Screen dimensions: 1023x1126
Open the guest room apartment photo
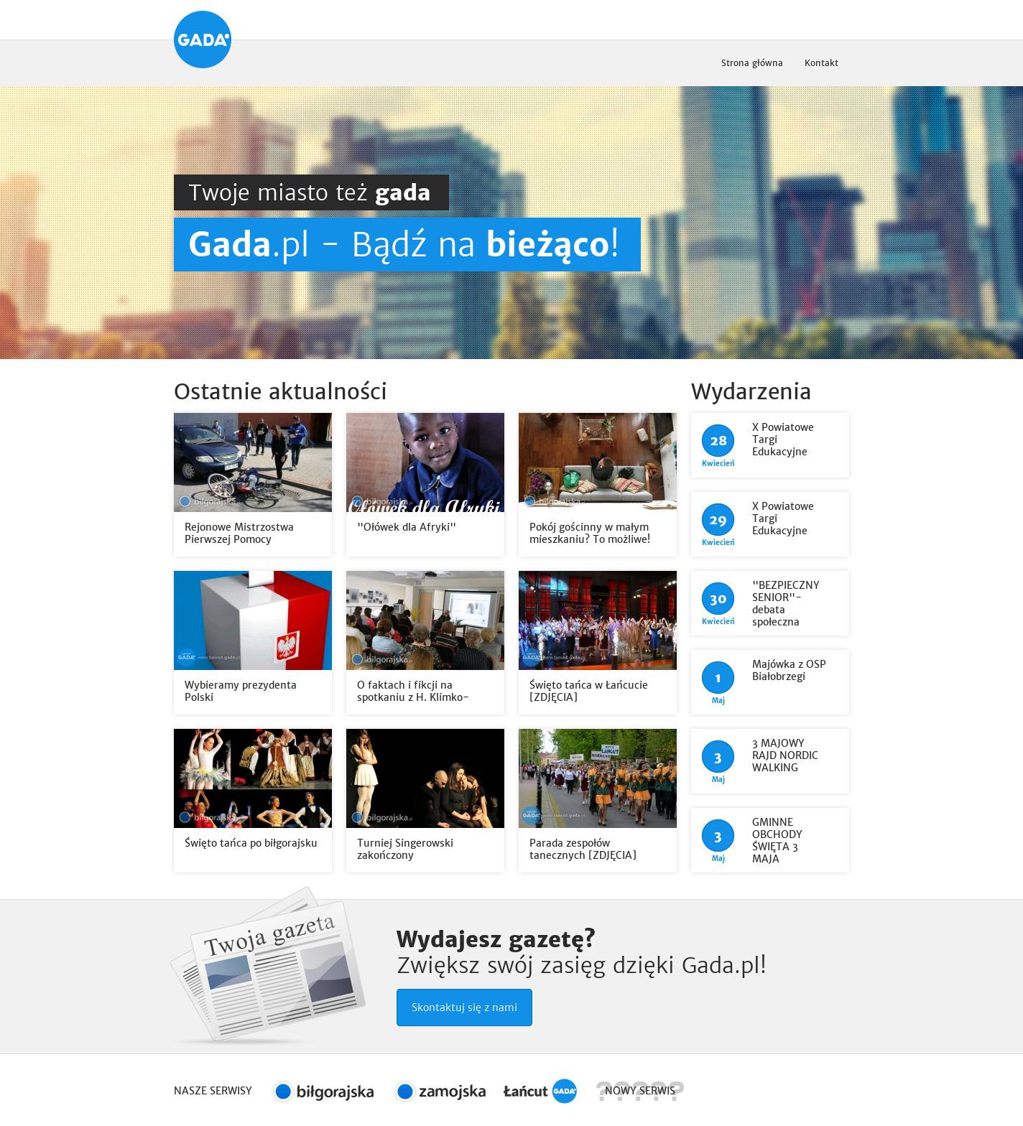[598, 462]
